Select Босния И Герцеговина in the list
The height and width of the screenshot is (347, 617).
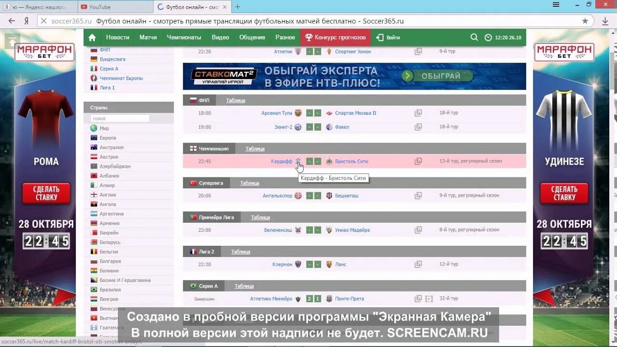click(125, 280)
